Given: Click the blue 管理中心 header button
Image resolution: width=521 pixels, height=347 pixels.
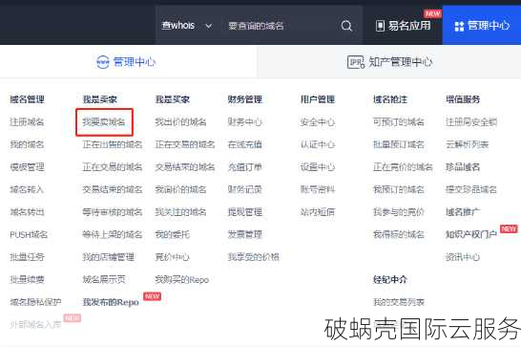Looking at the screenshot, I should coord(482,25).
